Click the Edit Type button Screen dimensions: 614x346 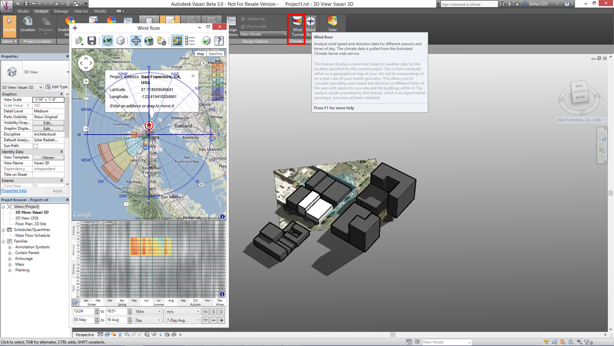(x=57, y=87)
